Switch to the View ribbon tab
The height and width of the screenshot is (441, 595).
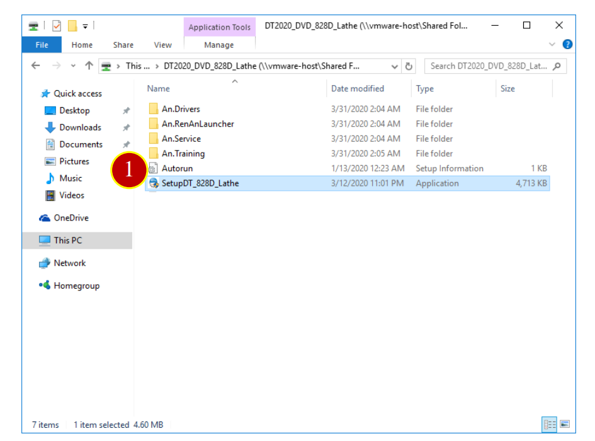163,45
